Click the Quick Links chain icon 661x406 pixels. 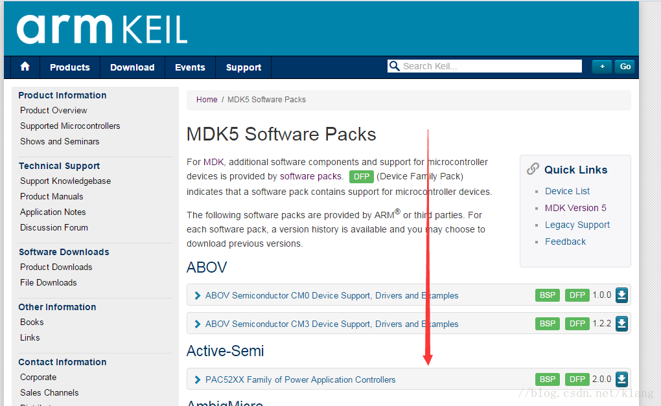[533, 169]
